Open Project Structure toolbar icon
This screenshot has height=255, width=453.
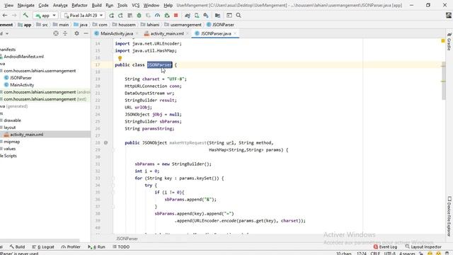pyautogui.click(x=217, y=16)
